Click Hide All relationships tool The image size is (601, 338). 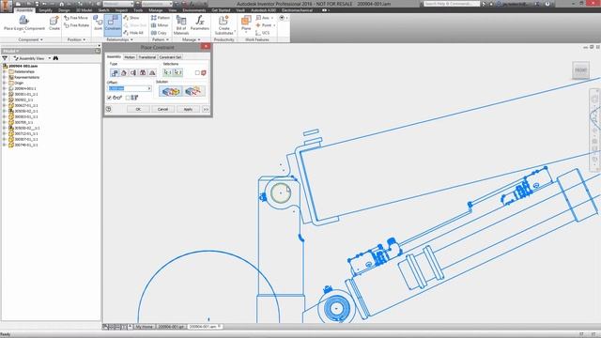pyautogui.click(x=133, y=33)
